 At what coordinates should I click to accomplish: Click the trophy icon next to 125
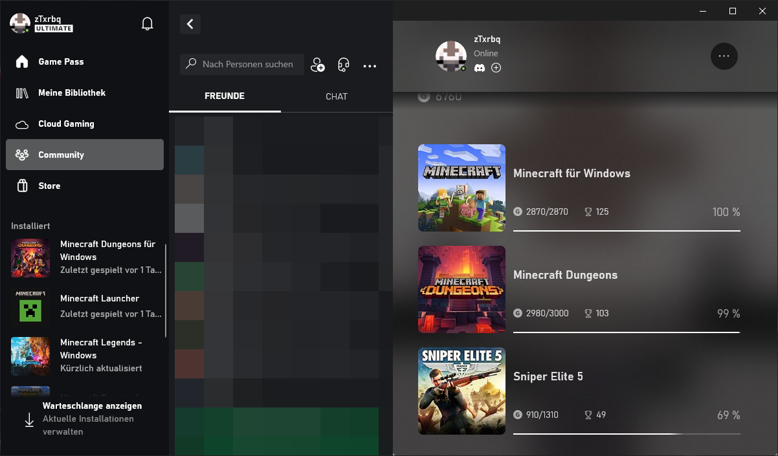(588, 212)
